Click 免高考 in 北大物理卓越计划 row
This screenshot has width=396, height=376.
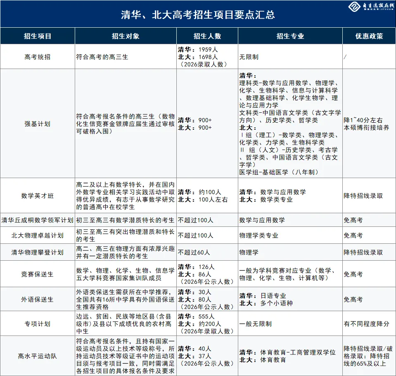click(x=369, y=235)
